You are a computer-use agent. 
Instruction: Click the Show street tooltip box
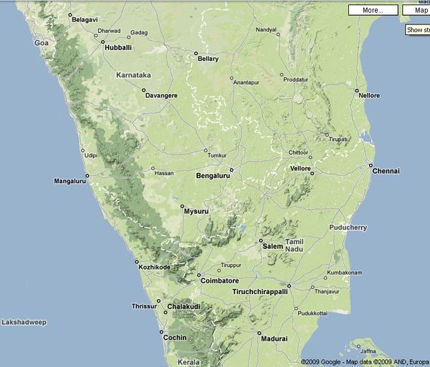417,30
